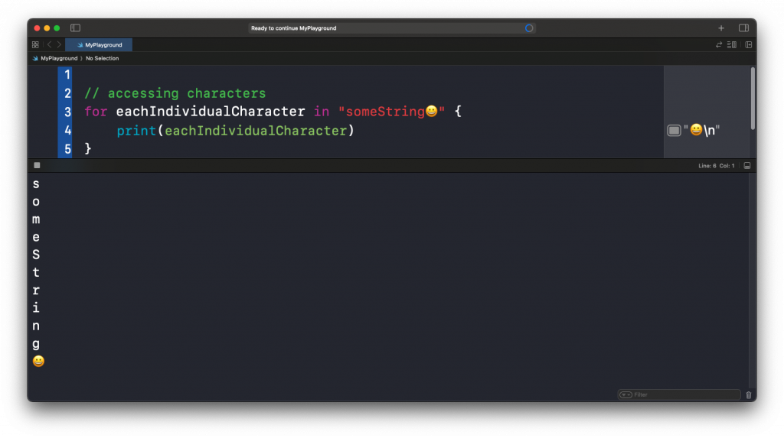Click the plus Library button
Image resolution: width=784 pixels, height=438 pixels.
pos(720,28)
